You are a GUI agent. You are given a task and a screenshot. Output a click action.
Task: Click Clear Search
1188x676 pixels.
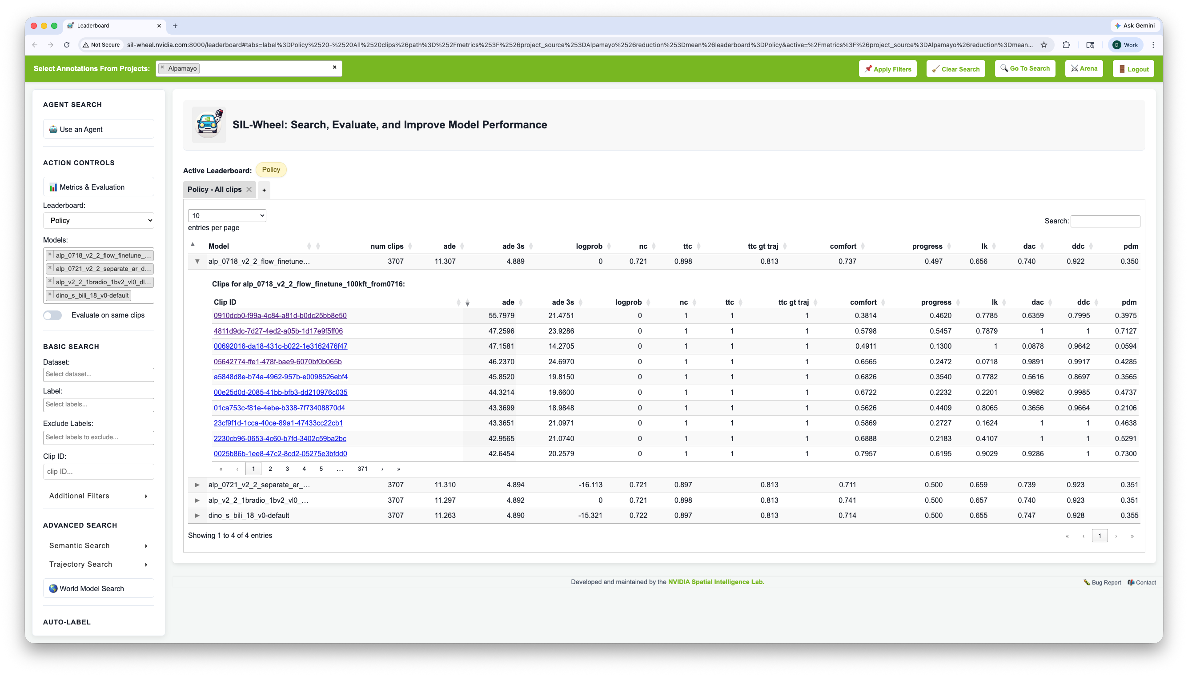click(955, 69)
